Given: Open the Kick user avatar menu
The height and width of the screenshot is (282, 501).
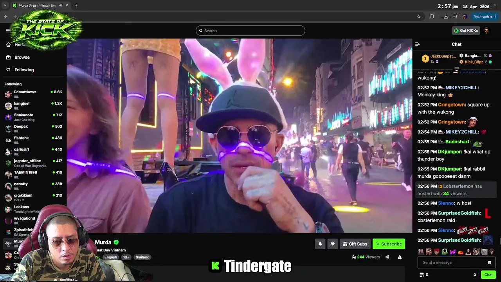Looking at the screenshot, I should pos(487,31).
